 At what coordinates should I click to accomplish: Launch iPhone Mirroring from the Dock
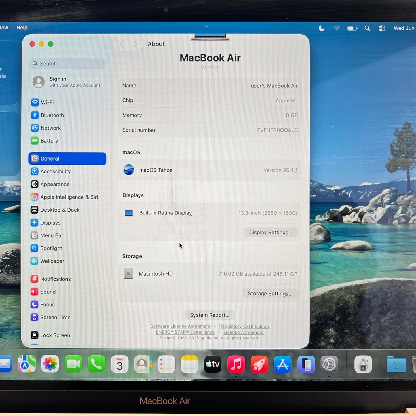coord(306,364)
